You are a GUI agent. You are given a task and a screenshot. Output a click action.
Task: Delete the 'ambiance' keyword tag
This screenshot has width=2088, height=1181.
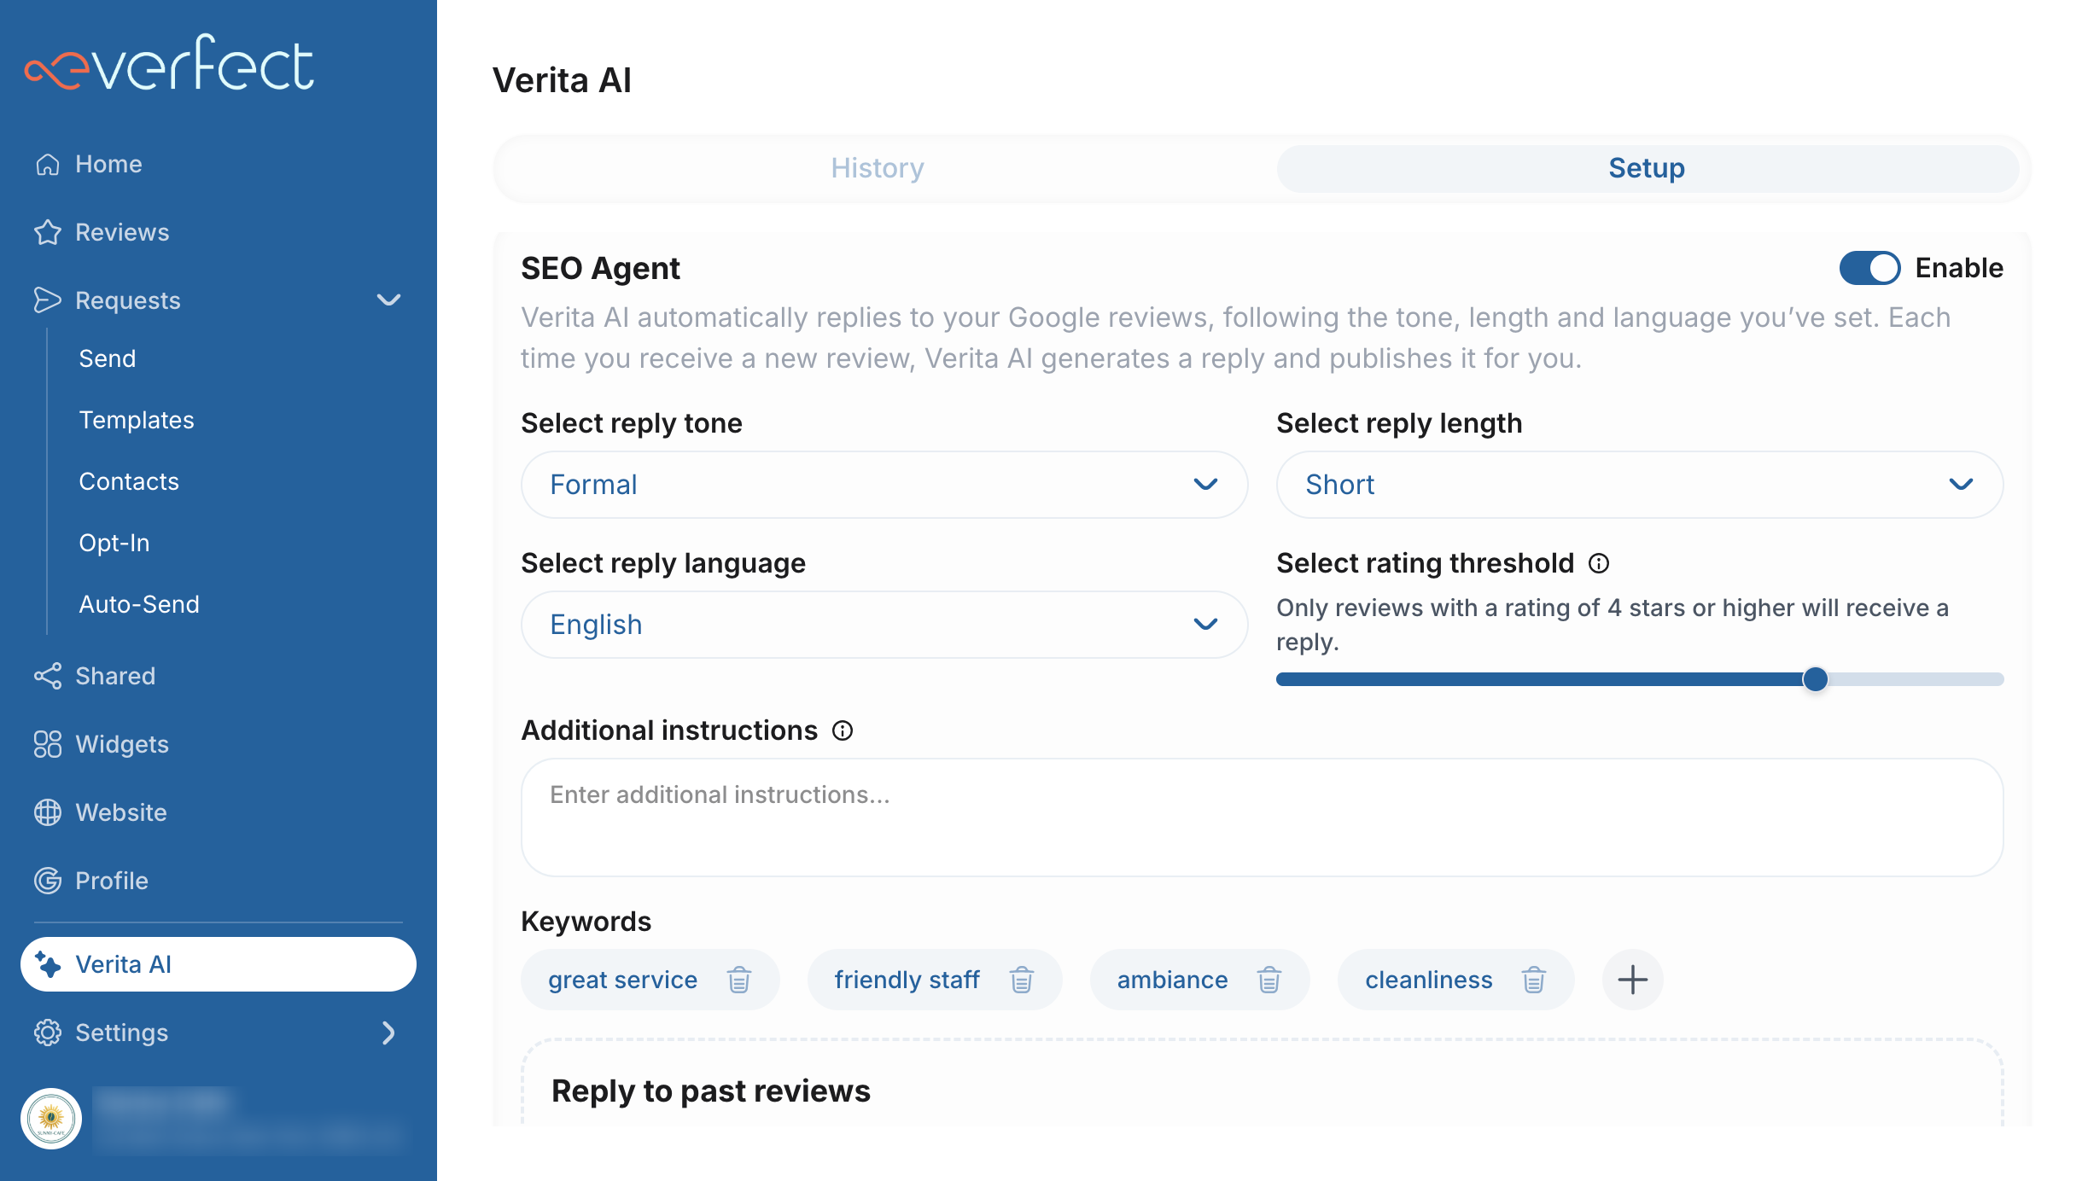point(1269,980)
